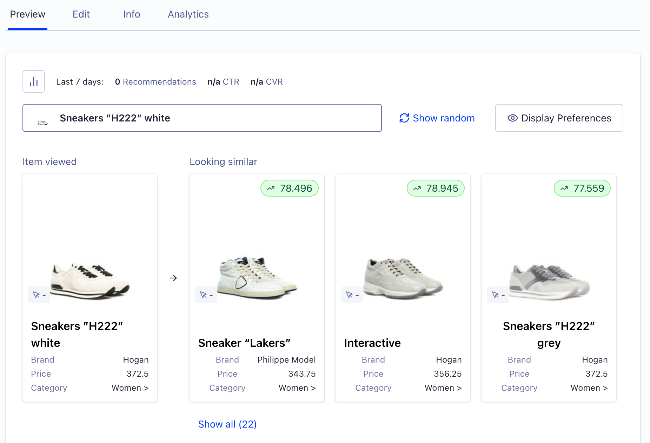Switch to the Preview tab
The height and width of the screenshot is (443, 650).
coord(27,14)
